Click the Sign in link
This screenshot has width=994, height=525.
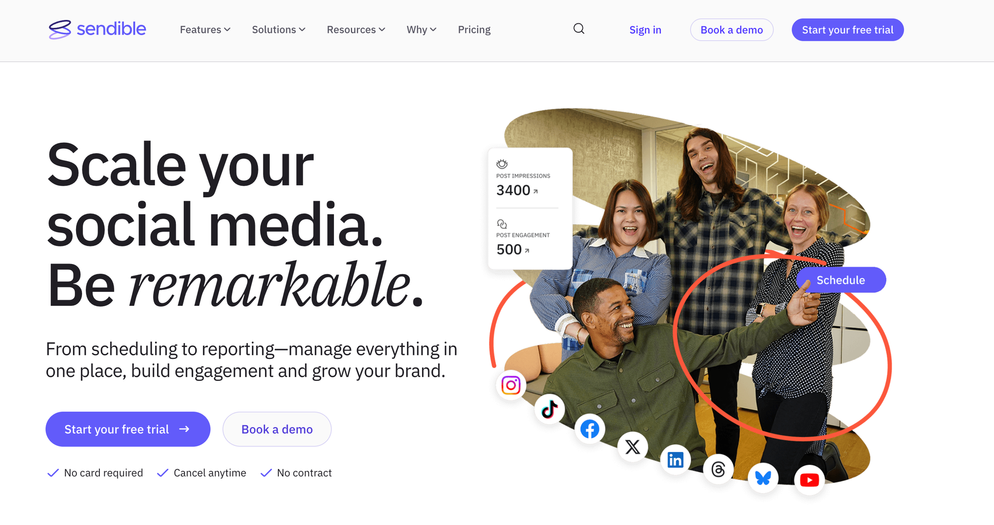click(x=645, y=30)
